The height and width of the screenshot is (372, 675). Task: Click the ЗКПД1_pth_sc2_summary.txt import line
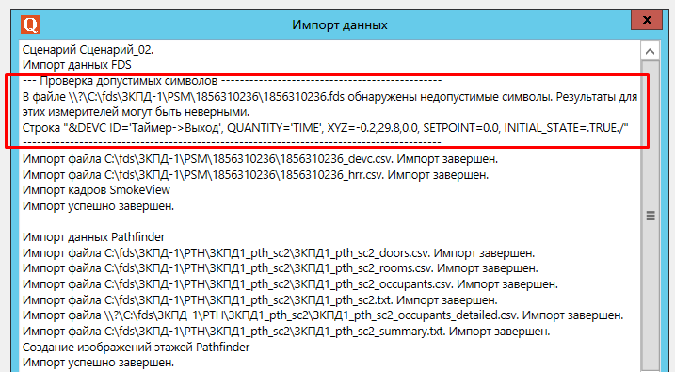286,332
